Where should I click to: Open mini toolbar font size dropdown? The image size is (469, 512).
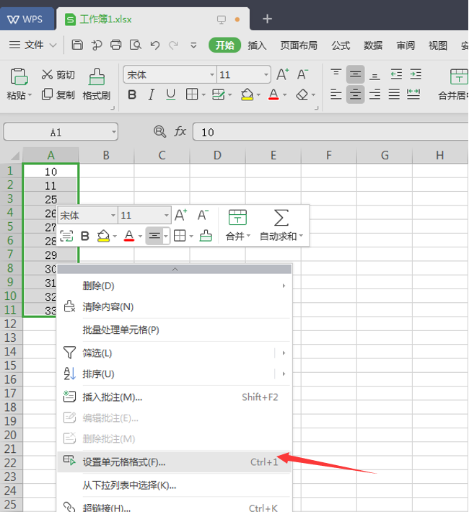(x=167, y=216)
